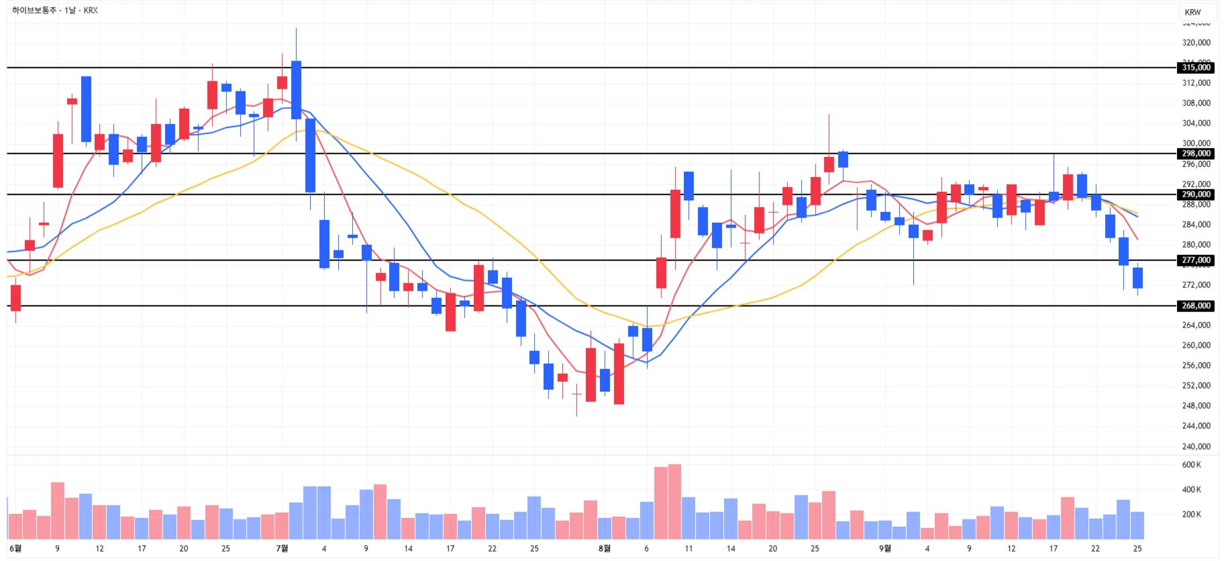
Task: Click the 1날 interval label in title
Action: click(x=70, y=11)
